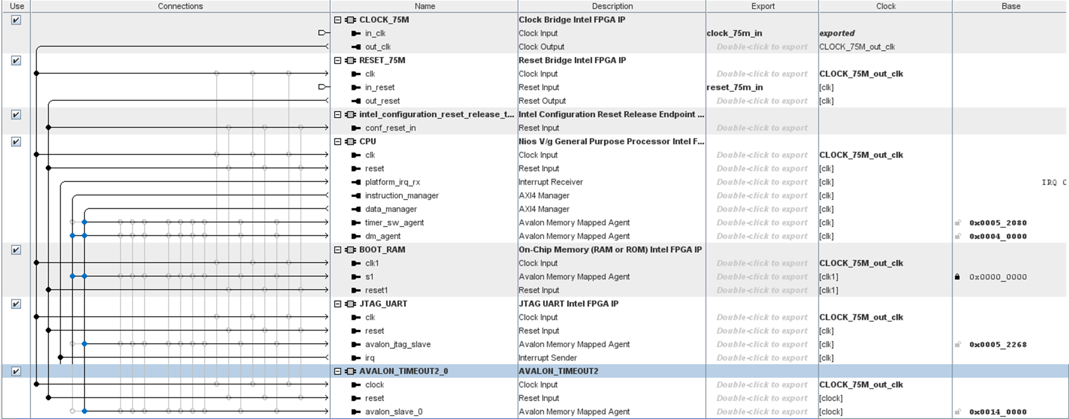Collapse the CPU interface list
This screenshot has width=1069, height=419.
338,141
